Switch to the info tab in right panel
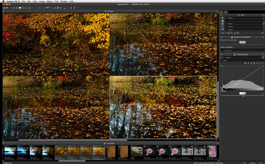 (226, 12)
